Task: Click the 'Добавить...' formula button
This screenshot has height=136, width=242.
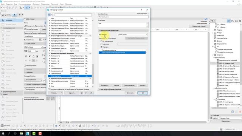Action: point(104,85)
